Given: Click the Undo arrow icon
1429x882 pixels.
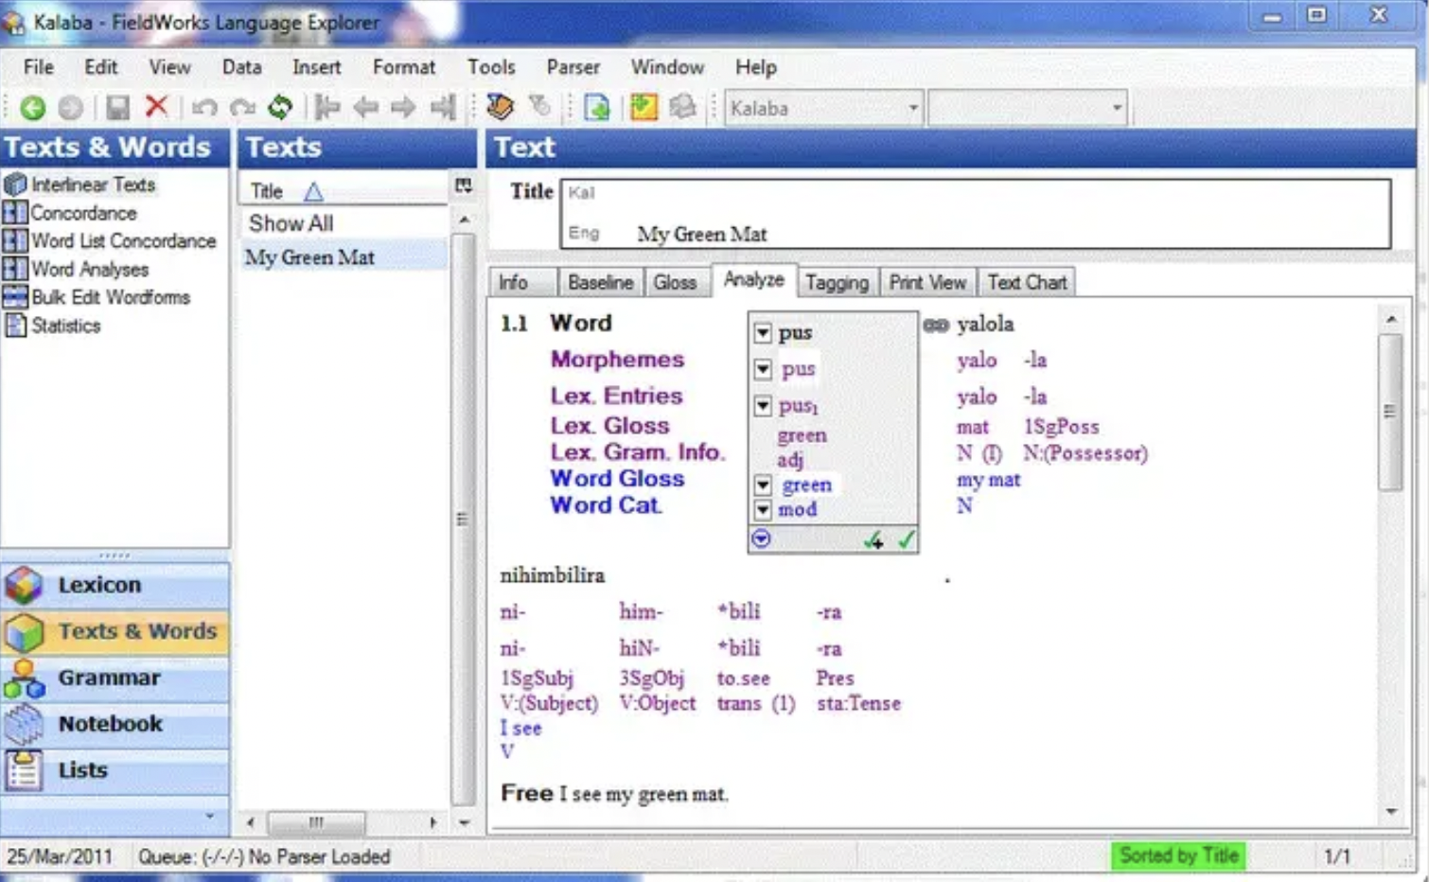Looking at the screenshot, I should pos(204,108).
